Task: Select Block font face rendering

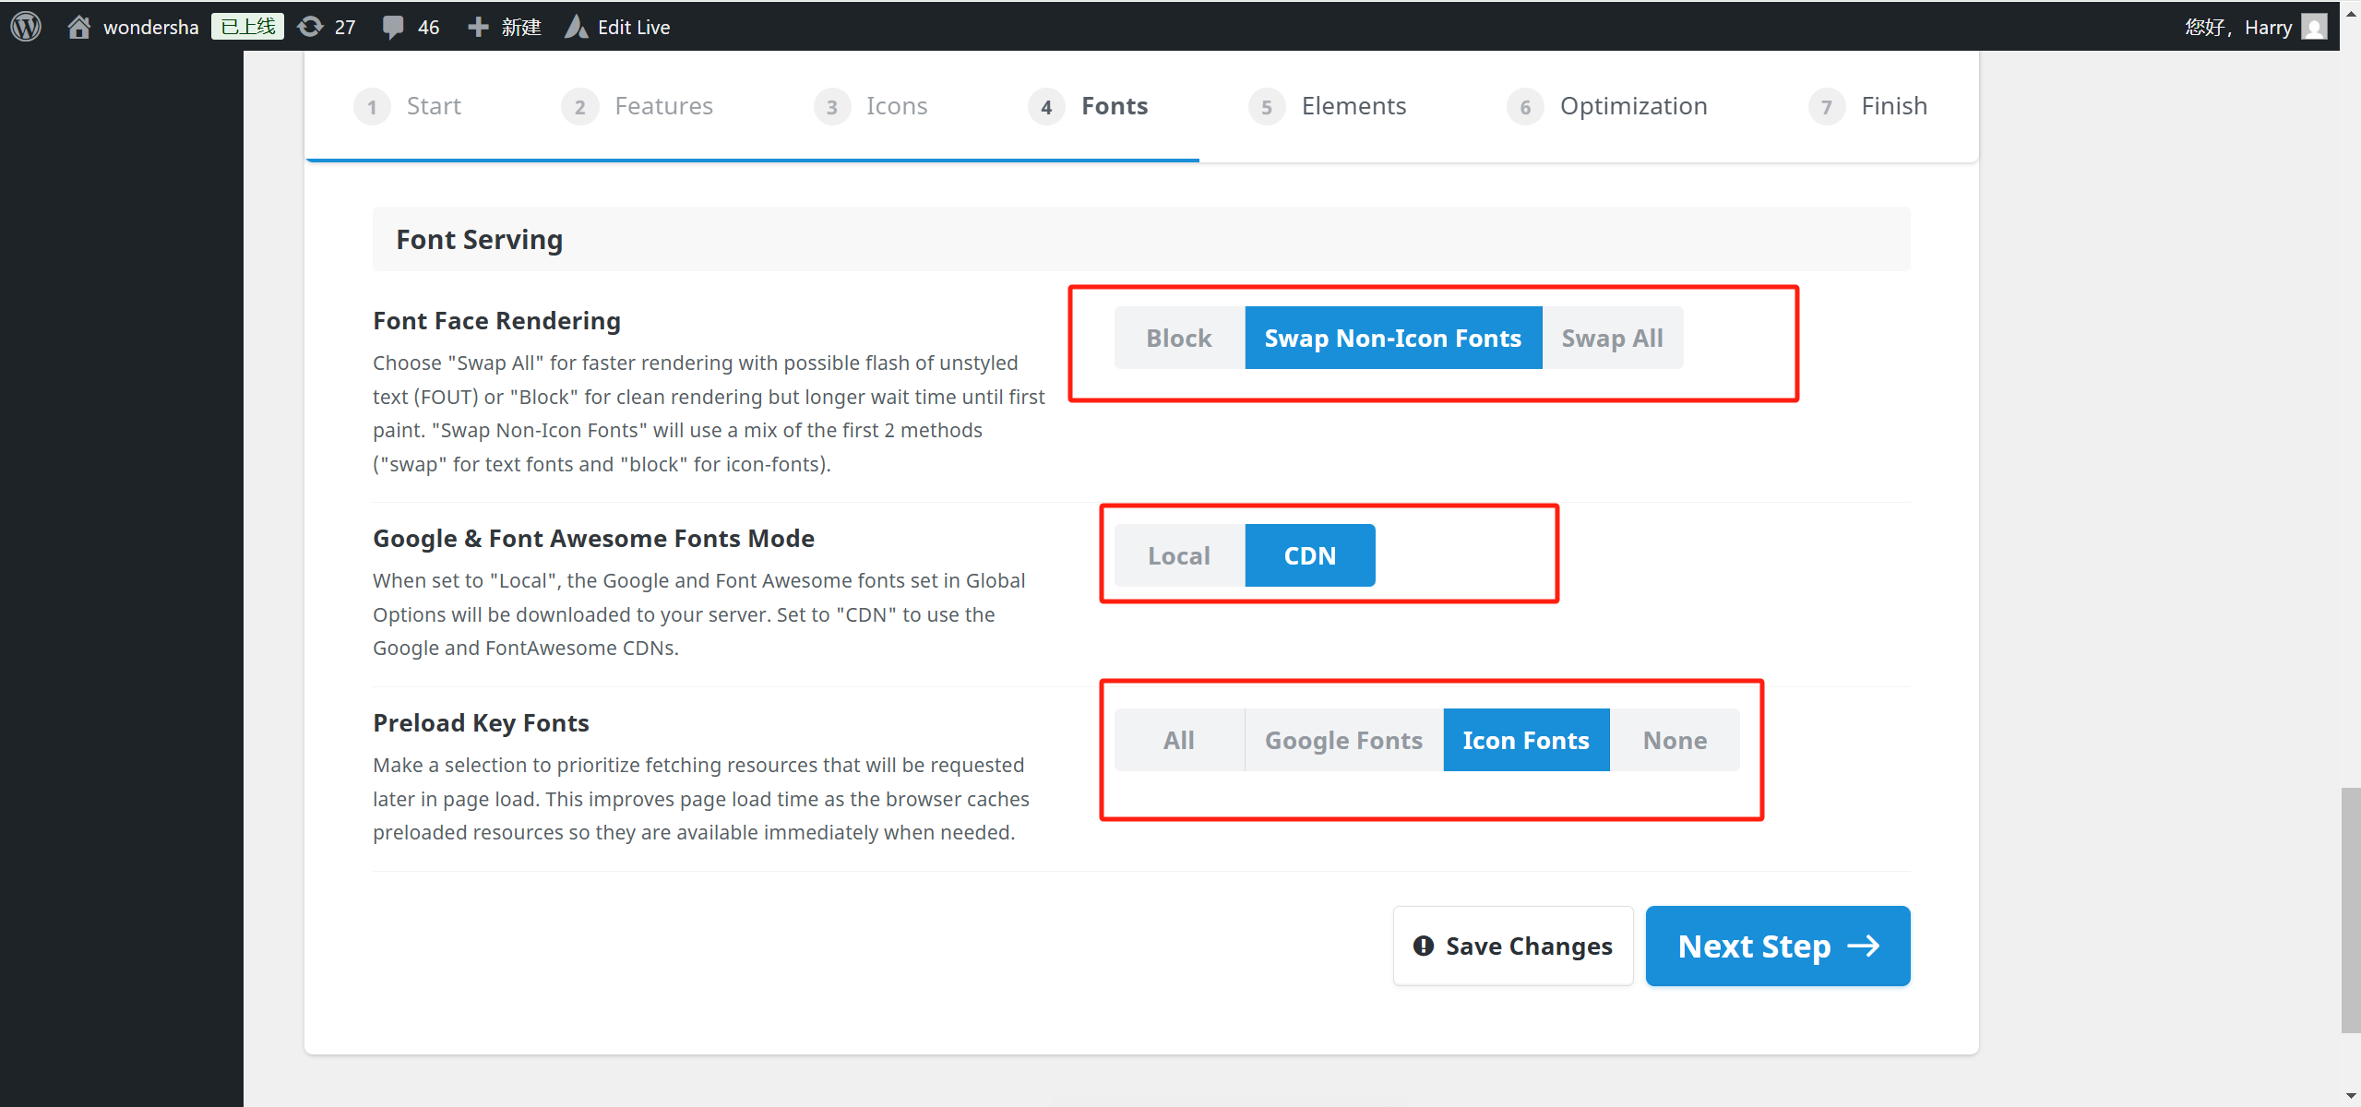Action: [x=1178, y=338]
